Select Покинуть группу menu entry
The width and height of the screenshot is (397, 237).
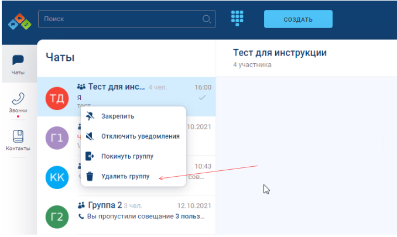tap(126, 156)
